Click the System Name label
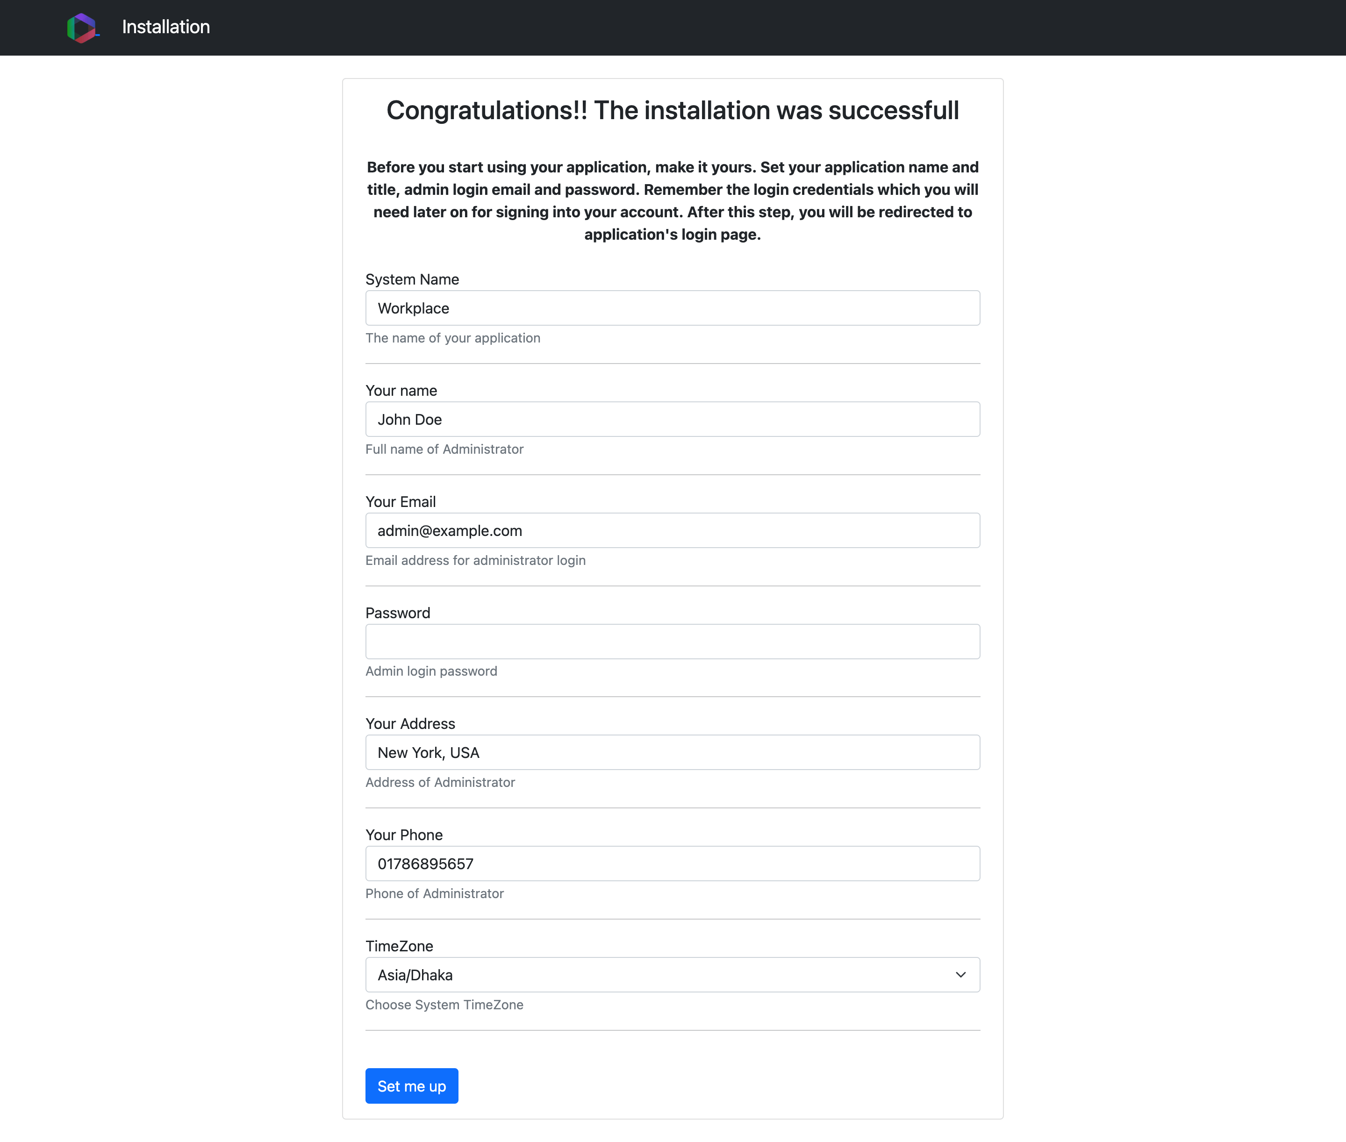The height and width of the screenshot is (1142, 1346). point(412,280)
